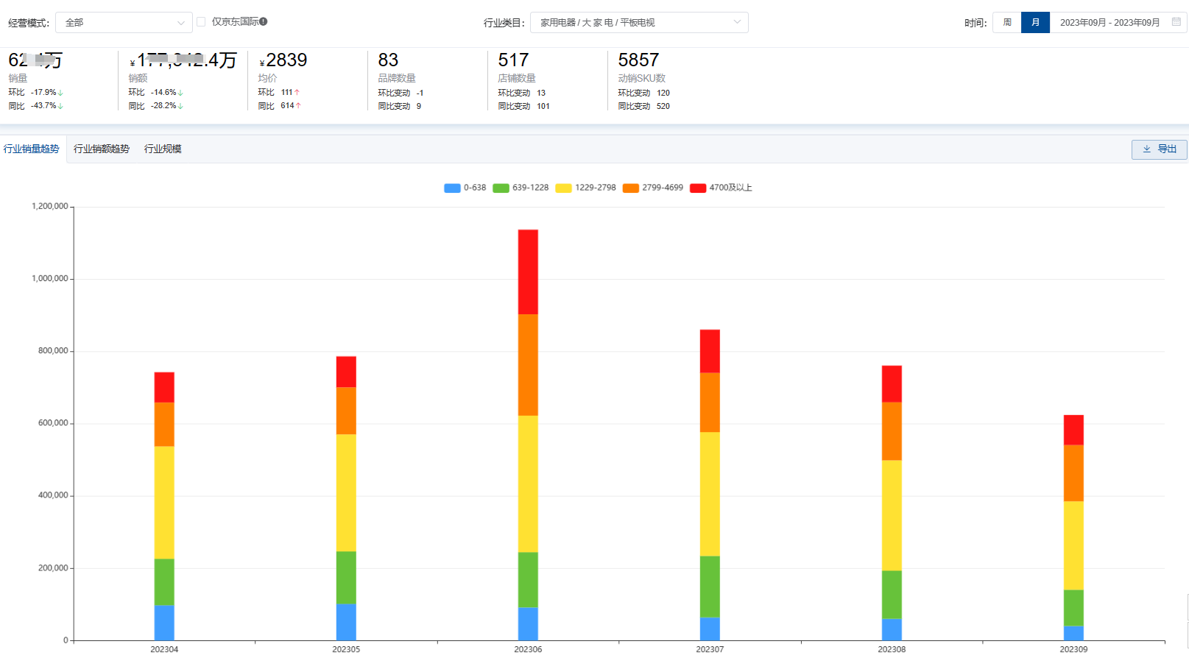Click the download icon on 导出 button
Screen dimensions: 1189x658
[1146, 149]
